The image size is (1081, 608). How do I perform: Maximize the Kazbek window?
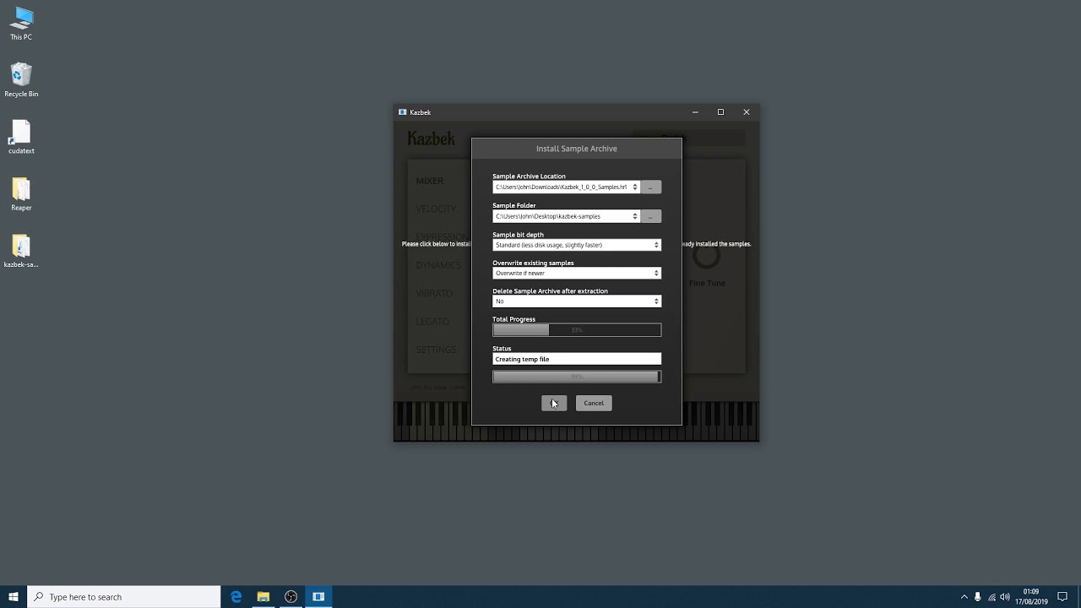720,111
